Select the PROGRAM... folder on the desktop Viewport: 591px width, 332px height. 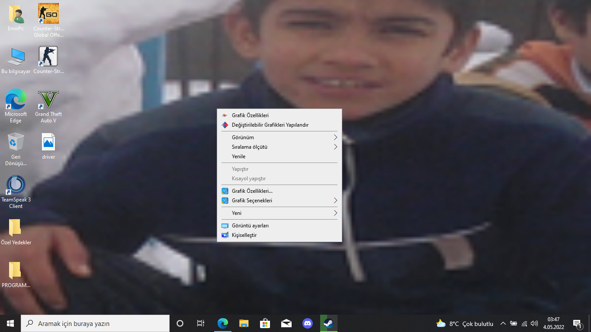[x=16, y=275]
